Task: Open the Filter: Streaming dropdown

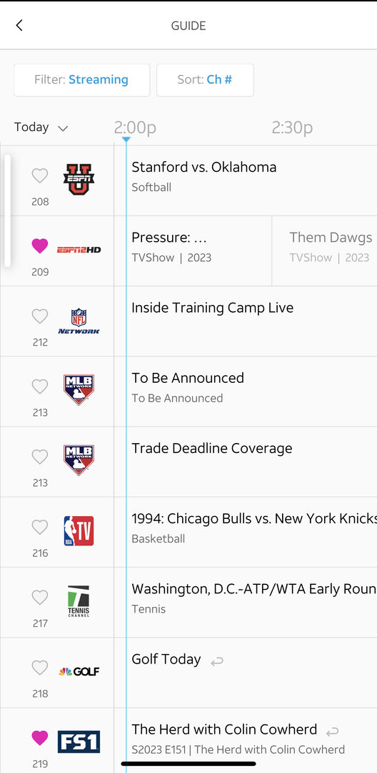Action: (x=81, y=80)
